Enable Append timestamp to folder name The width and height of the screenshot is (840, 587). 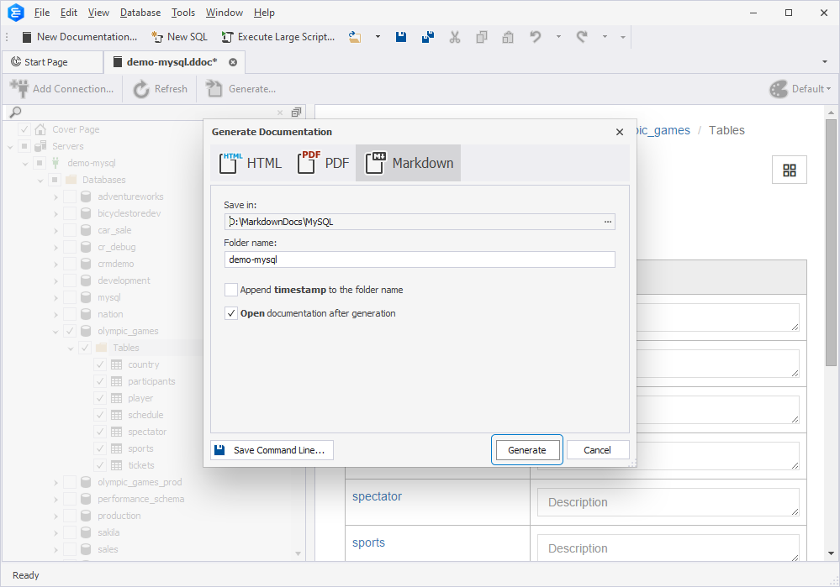(231, 290)
